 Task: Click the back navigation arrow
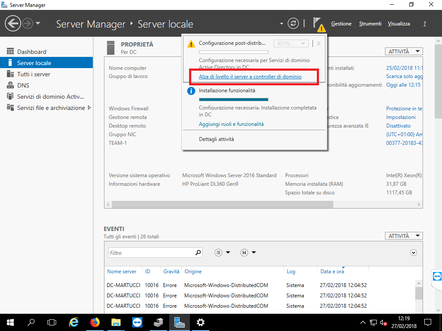click(13, 23)
